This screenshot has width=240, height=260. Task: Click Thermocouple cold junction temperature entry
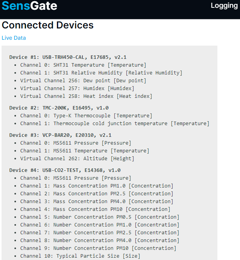(115, 123)
